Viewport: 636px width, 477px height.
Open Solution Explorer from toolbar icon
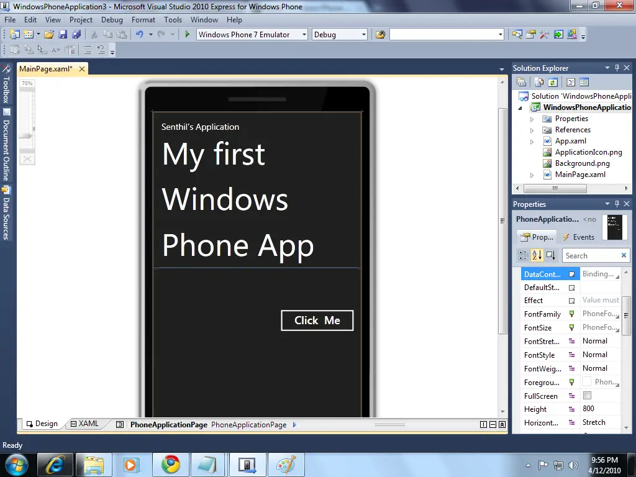[517, 35]
